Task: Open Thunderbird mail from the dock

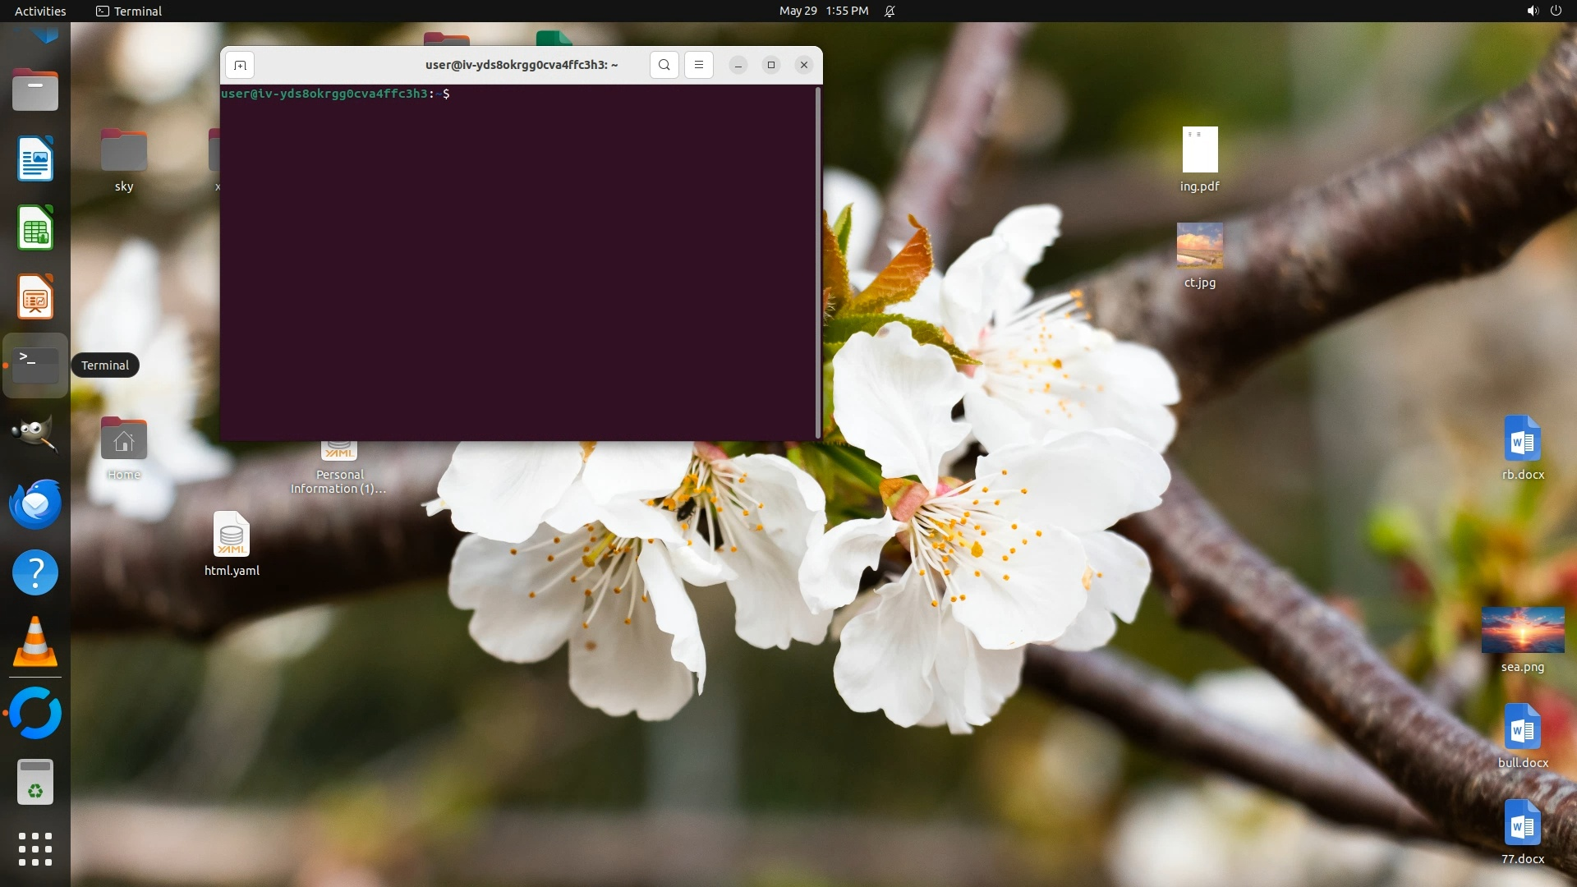Action: click(x=34, y=503)
